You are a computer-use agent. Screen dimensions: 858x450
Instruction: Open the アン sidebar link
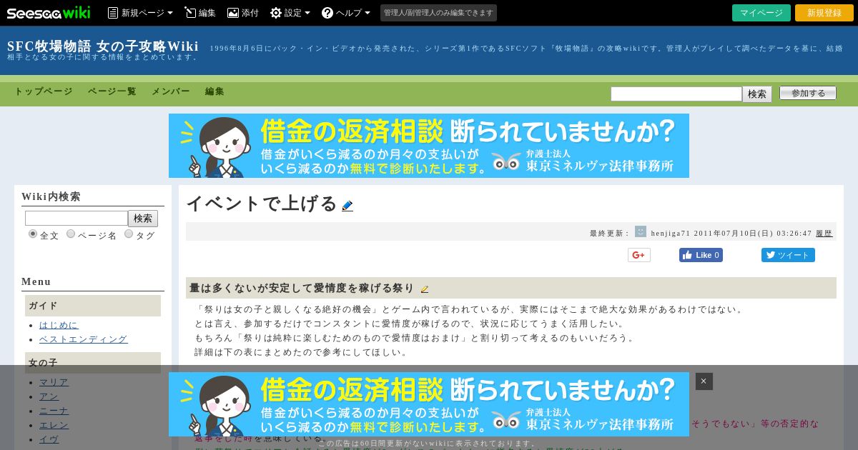[49, 396]
